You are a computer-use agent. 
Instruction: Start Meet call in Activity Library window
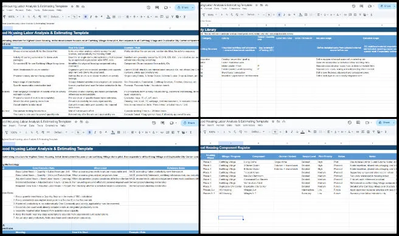(370, 6)
